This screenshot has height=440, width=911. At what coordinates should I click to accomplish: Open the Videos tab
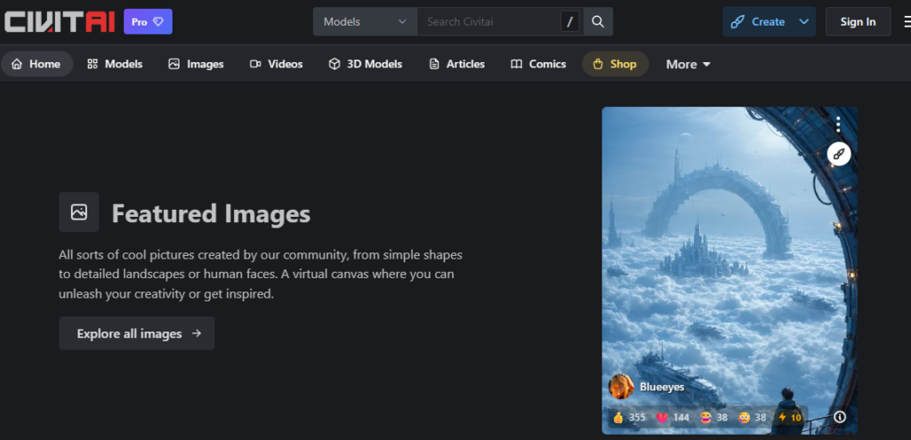276,64
